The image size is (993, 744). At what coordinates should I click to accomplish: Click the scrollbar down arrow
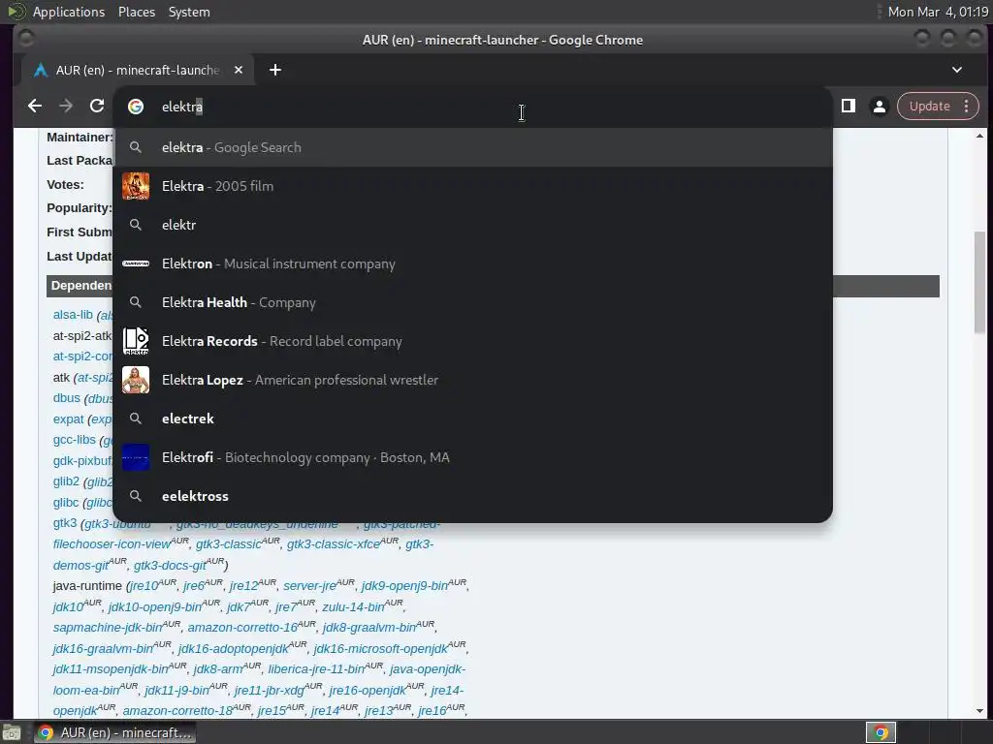point(979,710)
